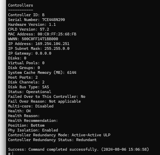Click the System Cache Memory value 6144
This screenshot has height=155, width=160.
(72, 73)
